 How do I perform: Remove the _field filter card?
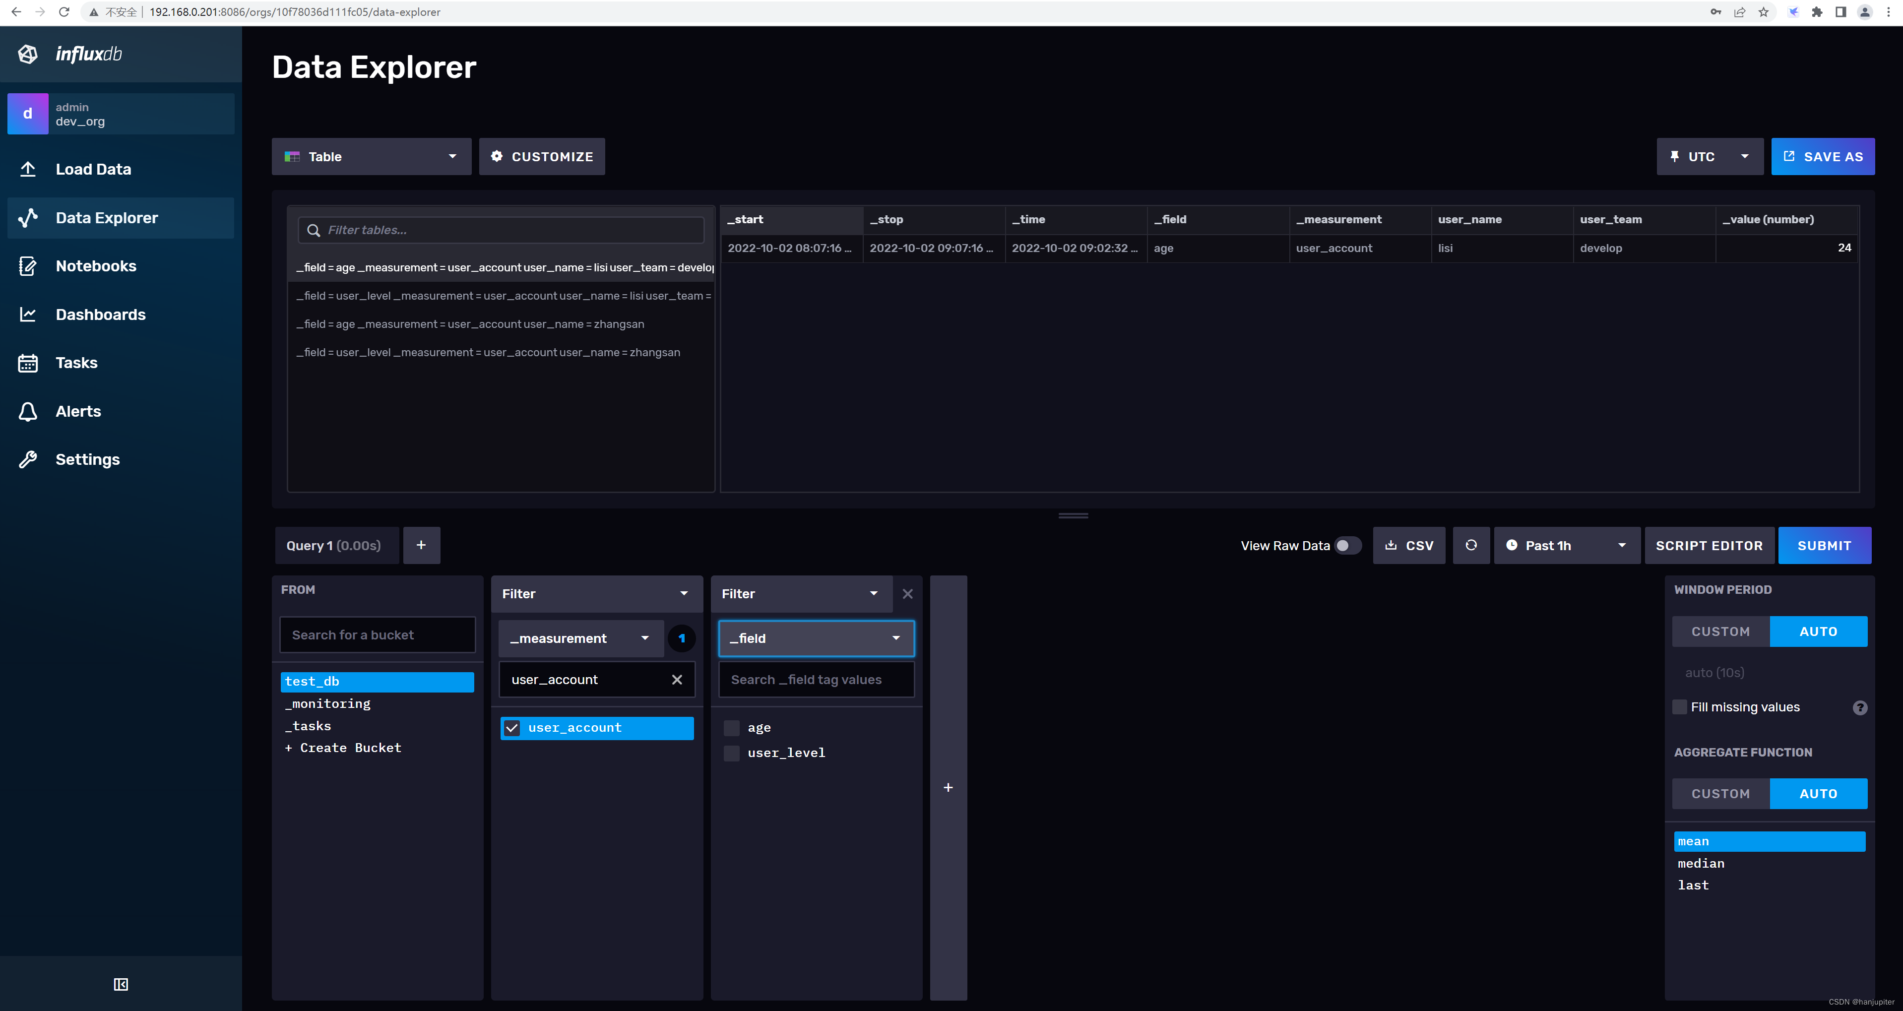coord(908,594)
